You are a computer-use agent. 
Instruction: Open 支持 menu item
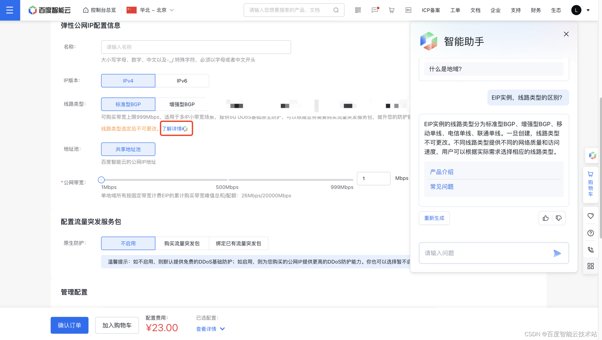[x=515, y=10]
